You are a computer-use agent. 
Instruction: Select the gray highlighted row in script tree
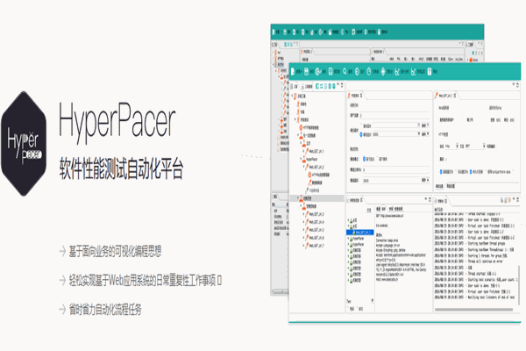(316, 198)
